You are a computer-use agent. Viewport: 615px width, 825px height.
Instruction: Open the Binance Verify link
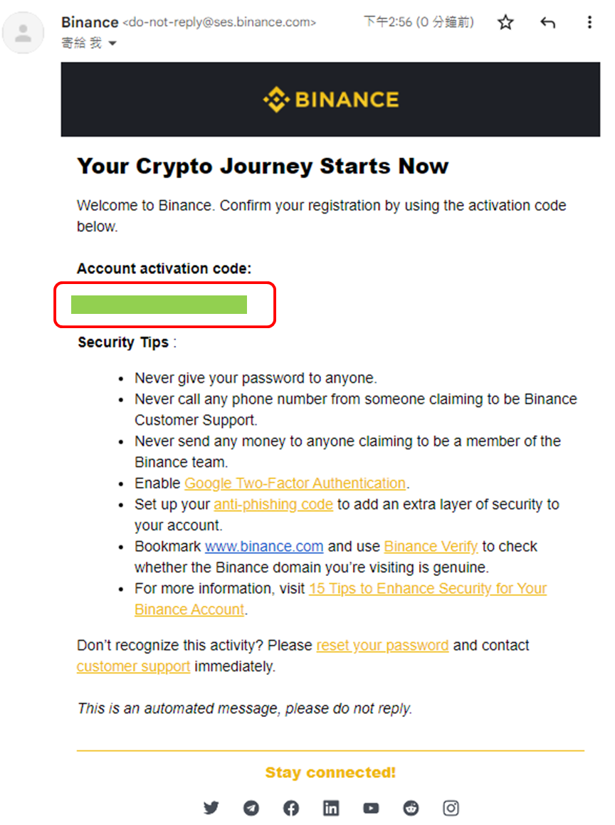coord(431,546)
